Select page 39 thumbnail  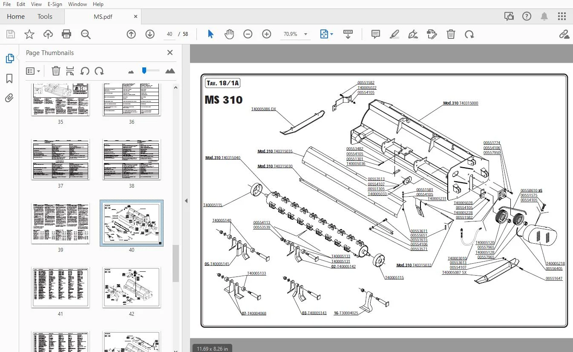point(60,223)
